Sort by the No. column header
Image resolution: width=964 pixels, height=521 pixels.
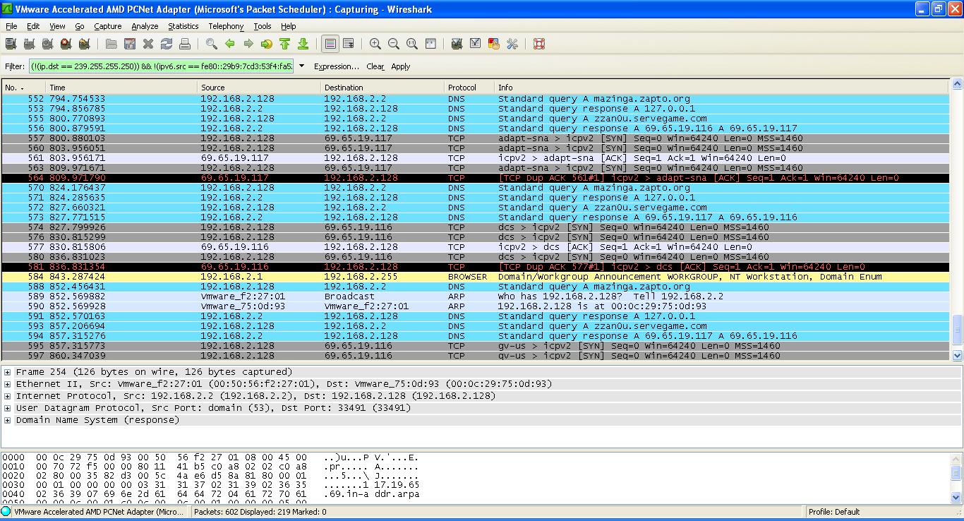(23, 88)
